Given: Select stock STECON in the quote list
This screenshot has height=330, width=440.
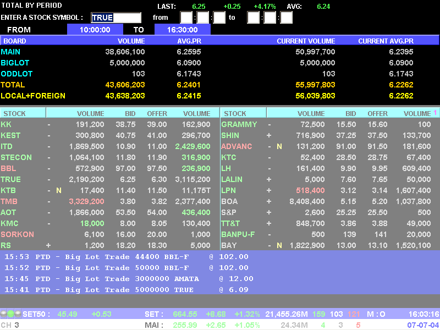Looking at the screenshot, I should [16, 157].
